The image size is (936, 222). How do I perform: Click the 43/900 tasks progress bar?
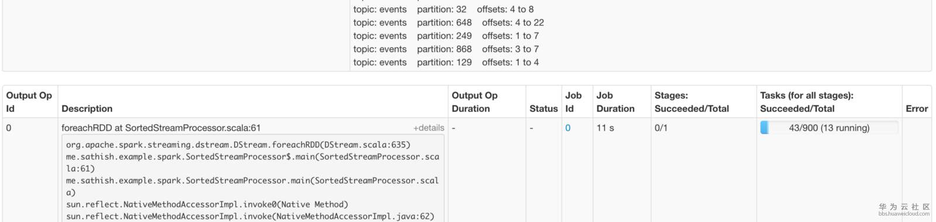(x=829, y=128)
